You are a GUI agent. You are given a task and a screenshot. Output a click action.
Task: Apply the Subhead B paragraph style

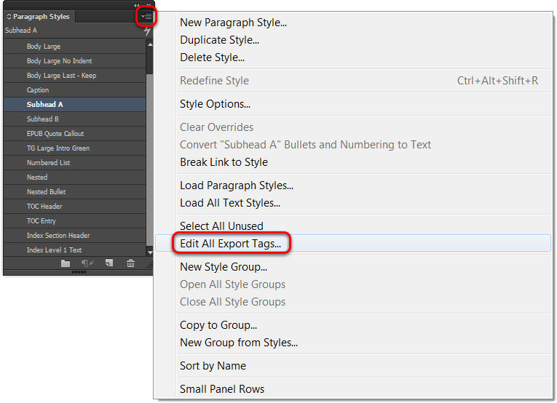(x=42, y=119)
